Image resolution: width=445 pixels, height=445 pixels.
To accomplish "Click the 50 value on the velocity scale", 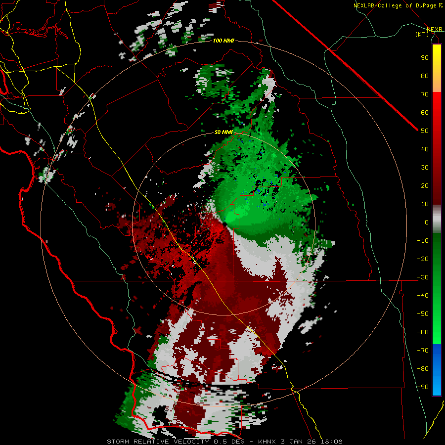I will point(425,131).
